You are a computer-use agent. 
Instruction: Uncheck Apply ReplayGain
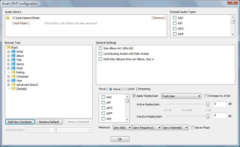coord(134,96)
